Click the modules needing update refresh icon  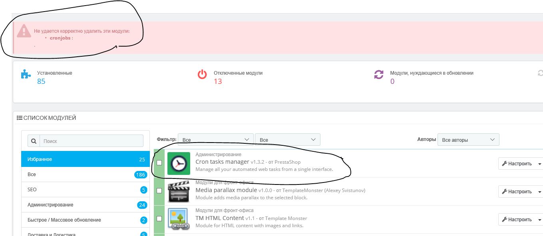(378, 75)
